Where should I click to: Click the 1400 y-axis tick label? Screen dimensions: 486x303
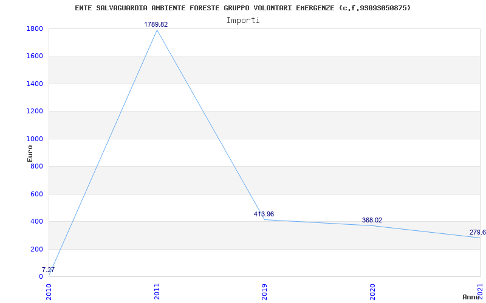(x=35, y=84)
